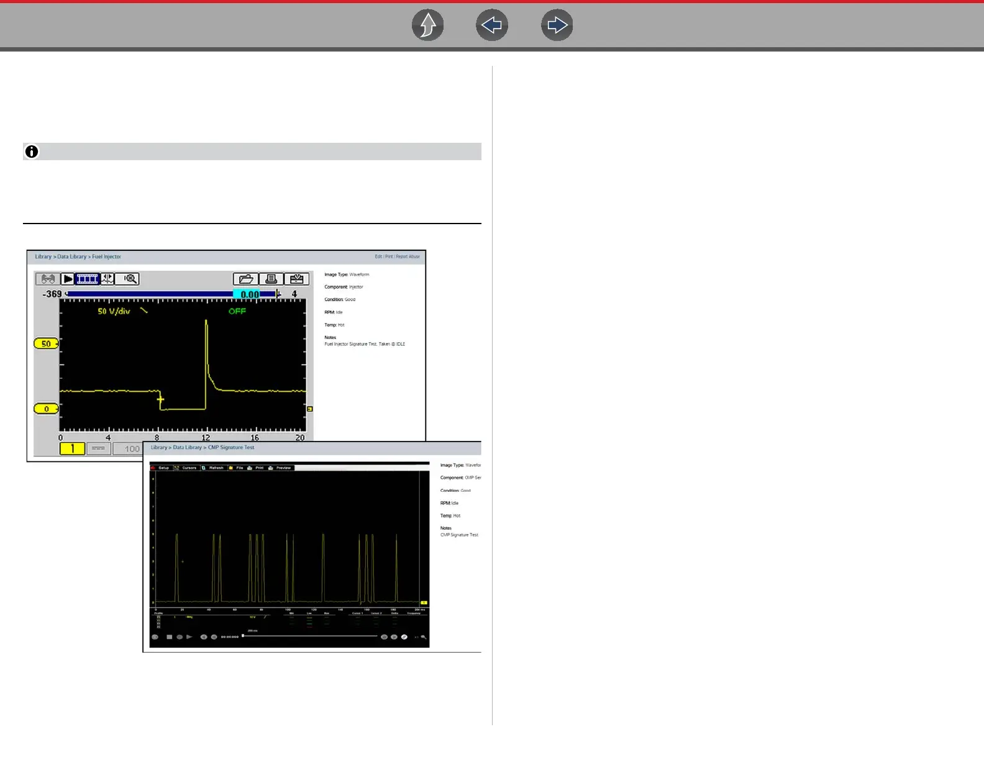The image size is (984, 760).
Task: Click the filmstrip frames icon
Action: pyautogui.click(x=88, y=279)
